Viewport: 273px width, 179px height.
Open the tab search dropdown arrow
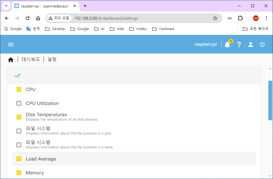pos(6,6)
